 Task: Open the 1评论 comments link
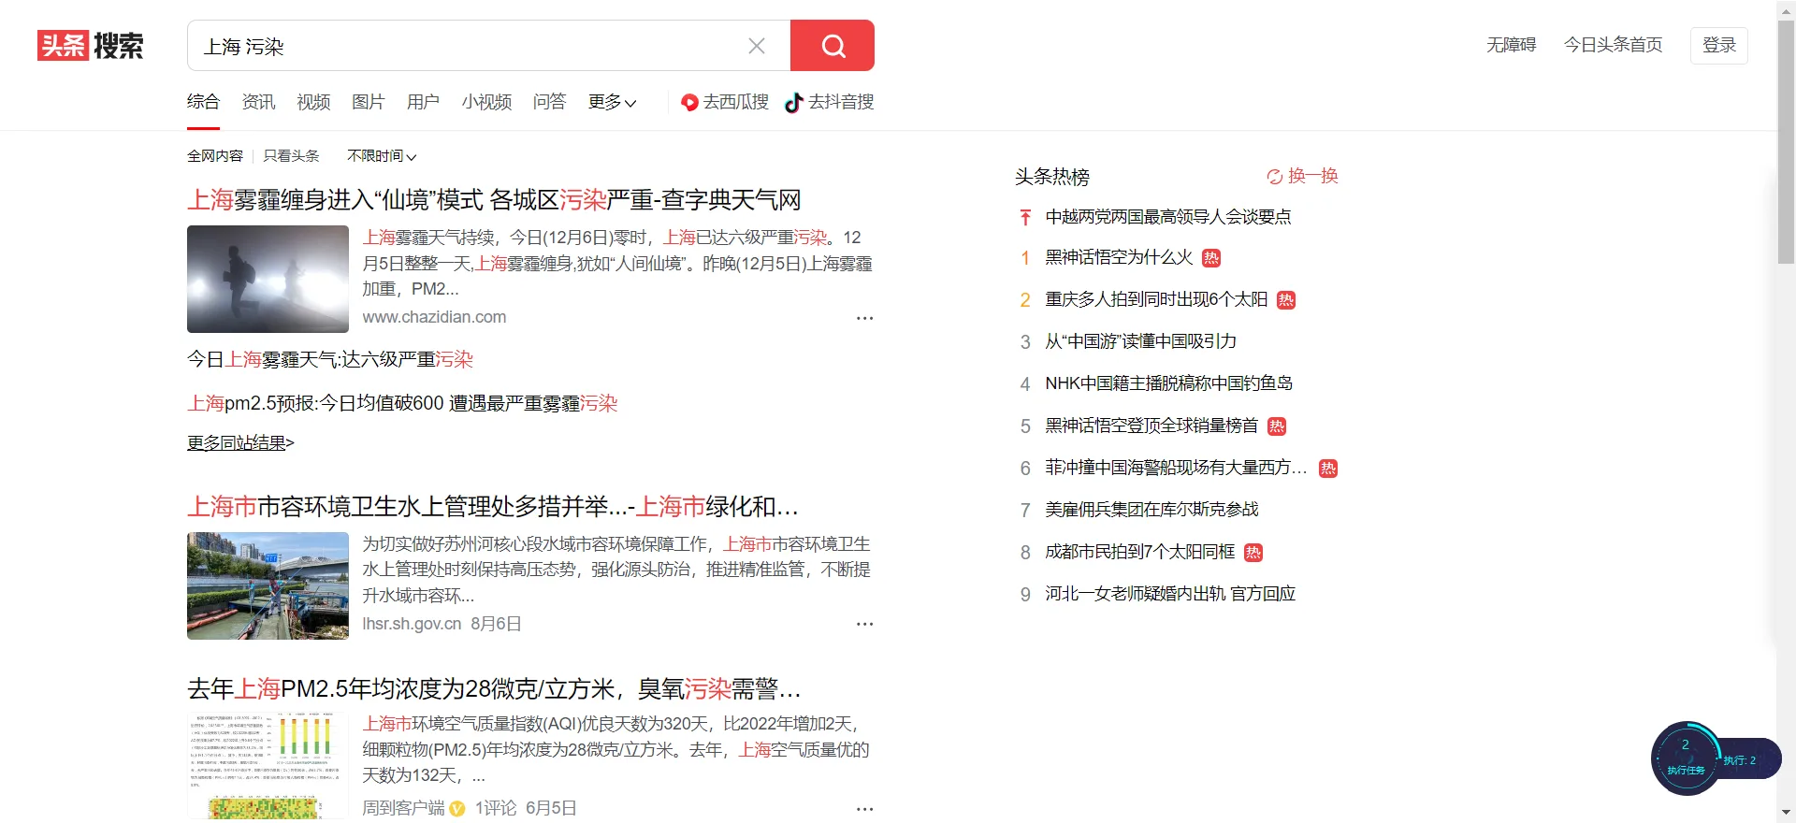coord(496,808)
